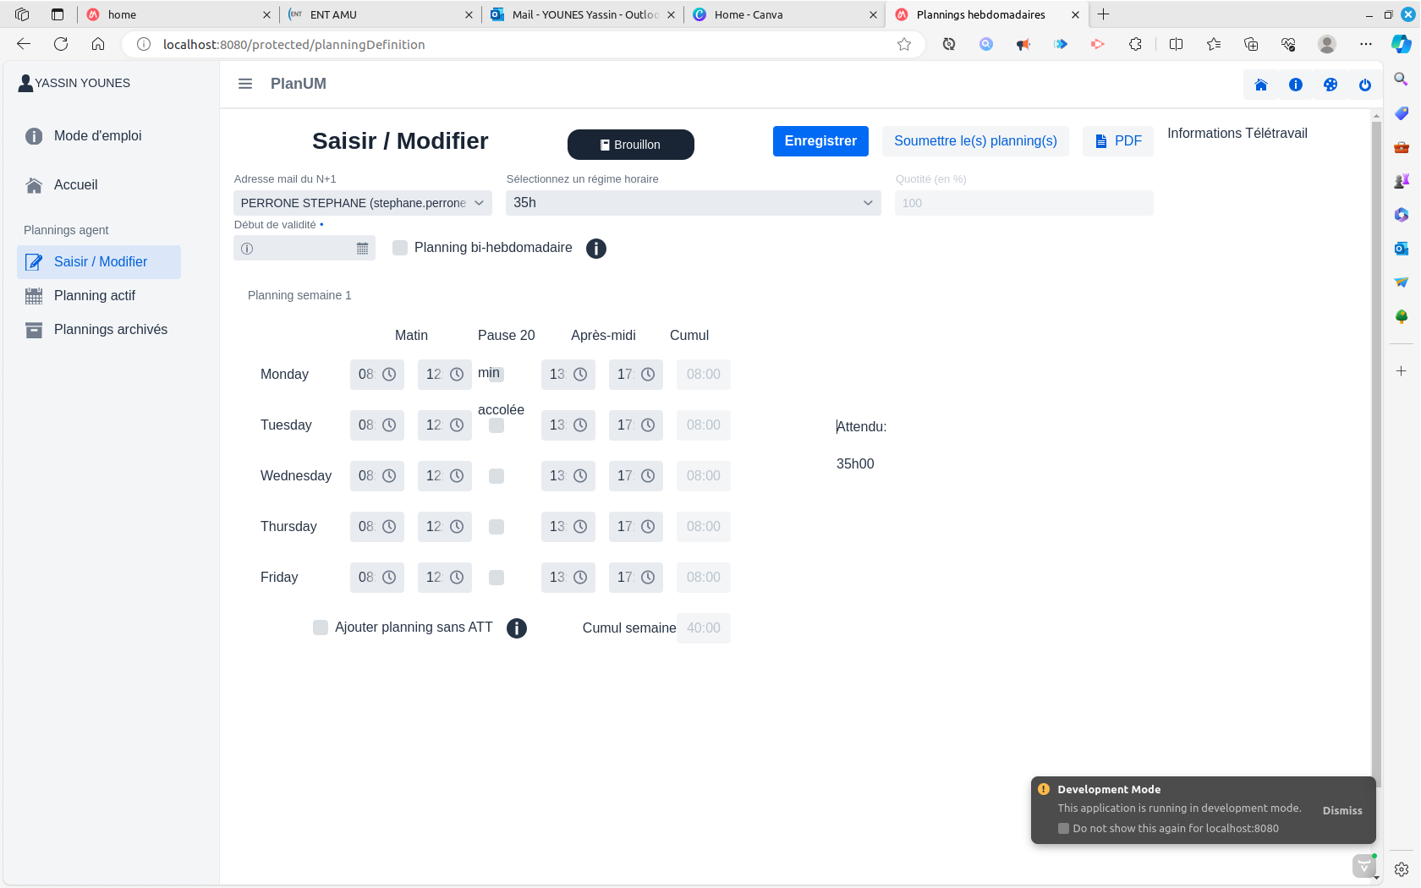This screenshot has height=888, width=1421.
Task: Open browser extensions puzzle icon
Action: coord(1135,44)
